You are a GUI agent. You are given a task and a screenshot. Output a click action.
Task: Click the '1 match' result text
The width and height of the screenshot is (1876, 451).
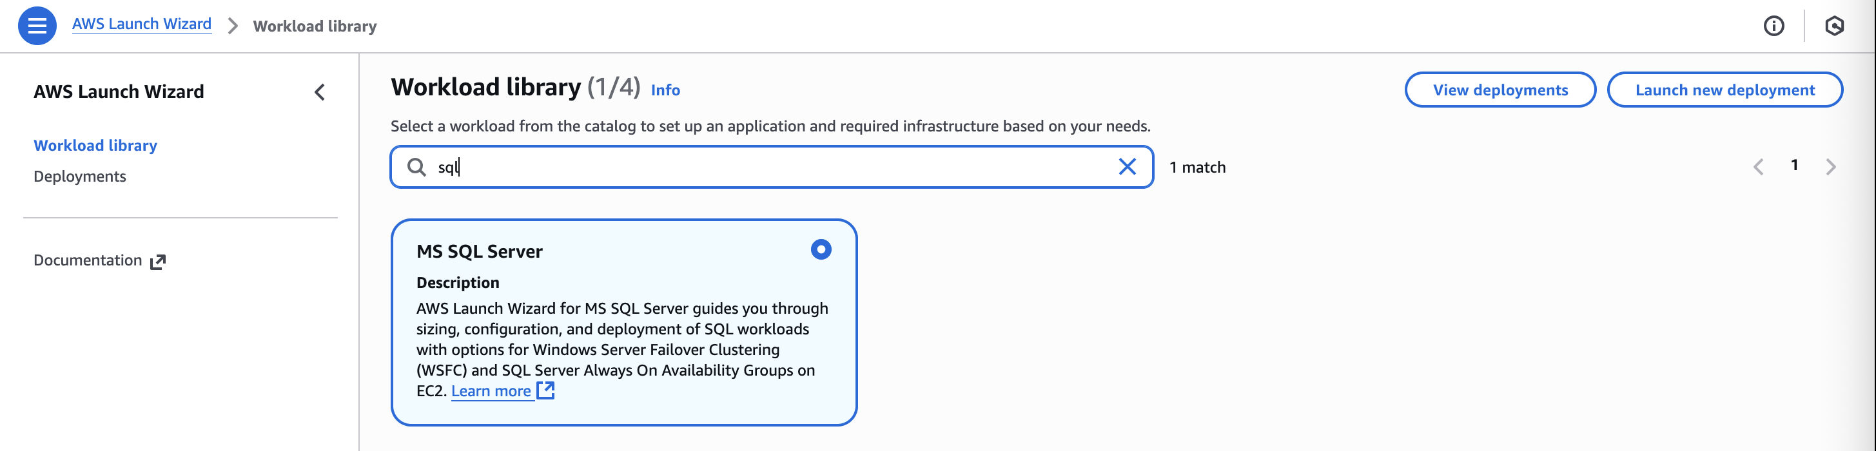(x=1197, y=168)
